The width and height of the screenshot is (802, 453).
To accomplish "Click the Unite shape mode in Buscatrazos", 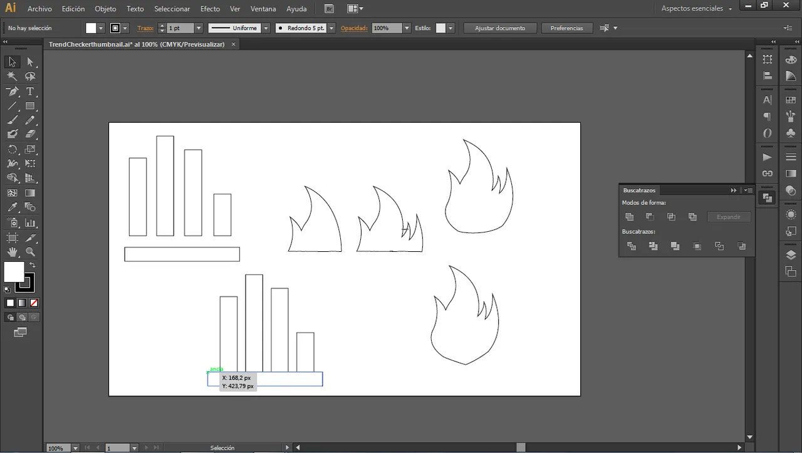I will pyautogui.click(x=630, y=217).
